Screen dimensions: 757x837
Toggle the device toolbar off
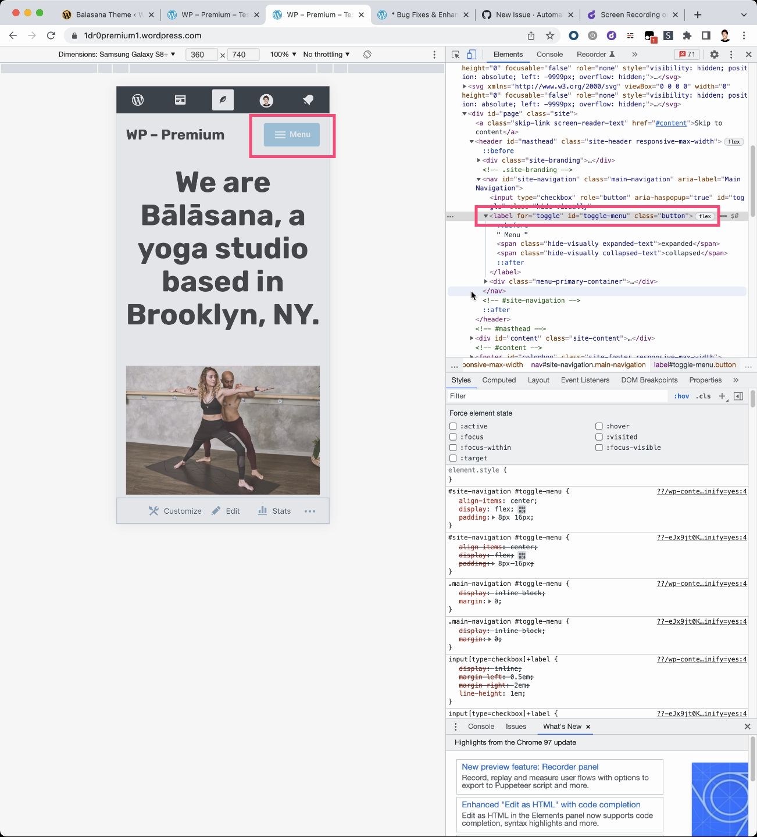471,54
